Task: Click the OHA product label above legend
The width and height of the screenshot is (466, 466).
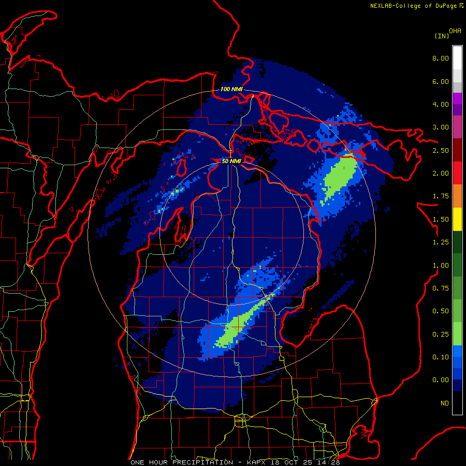Action: pyautogui.click(x=455, y=31)
